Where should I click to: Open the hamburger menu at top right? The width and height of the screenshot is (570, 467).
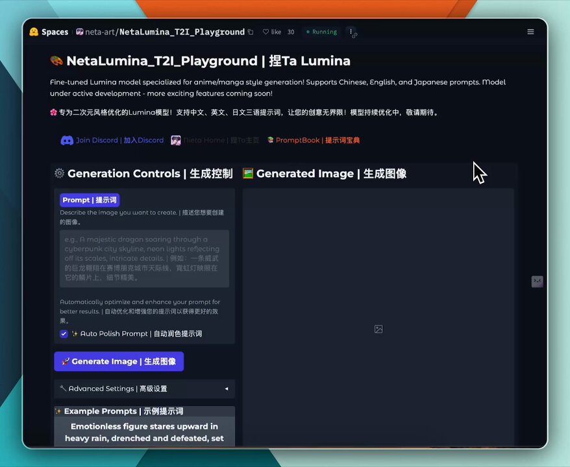pyautogui.click(x=530, y=32)
